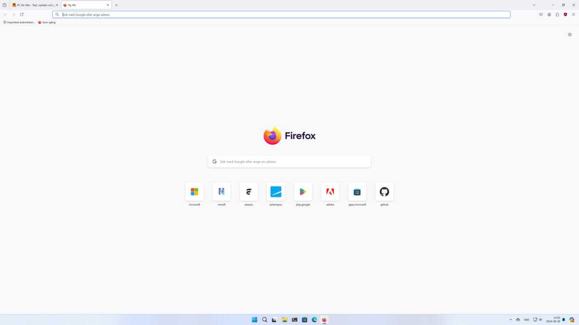Open the Firefox application menu (hamburger icon)

[x=573, y=14]
